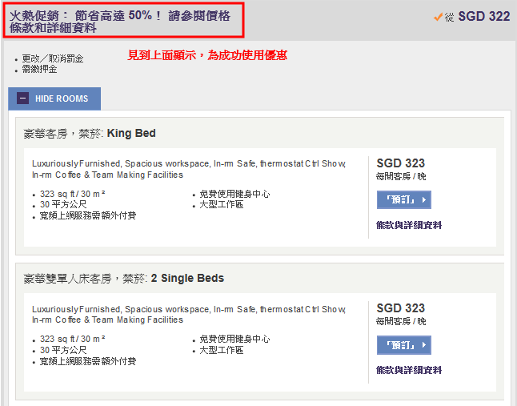517x406 pixels.
Task: Click the orange checkmark next to SGD 322
Action: [x=438, y=16]
